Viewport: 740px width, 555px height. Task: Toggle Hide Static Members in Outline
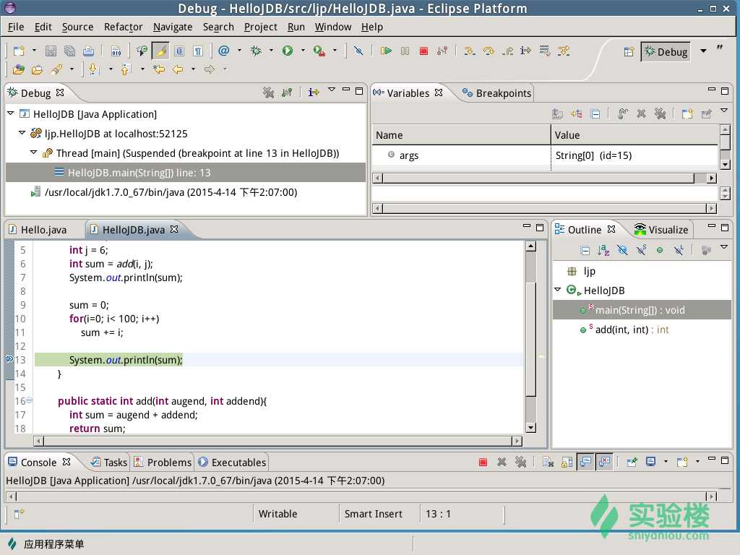(x=641, y=250)
